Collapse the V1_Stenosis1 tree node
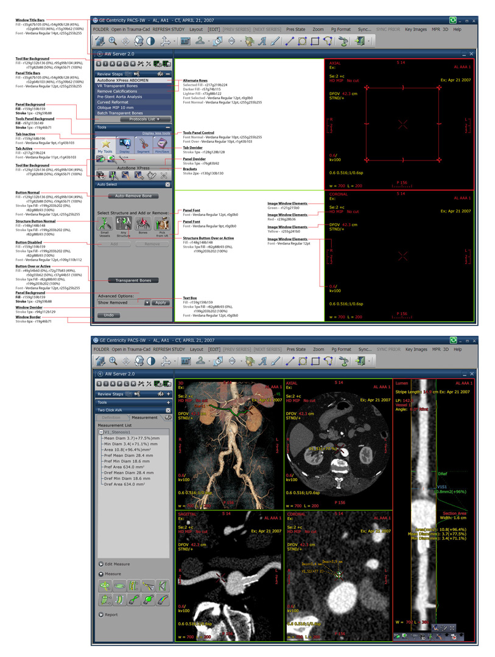 coord(101,432)
